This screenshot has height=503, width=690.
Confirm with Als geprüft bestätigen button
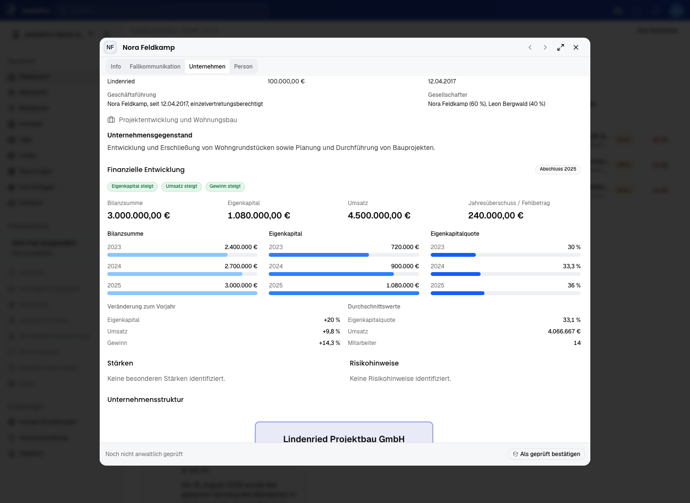coord(546,454)
